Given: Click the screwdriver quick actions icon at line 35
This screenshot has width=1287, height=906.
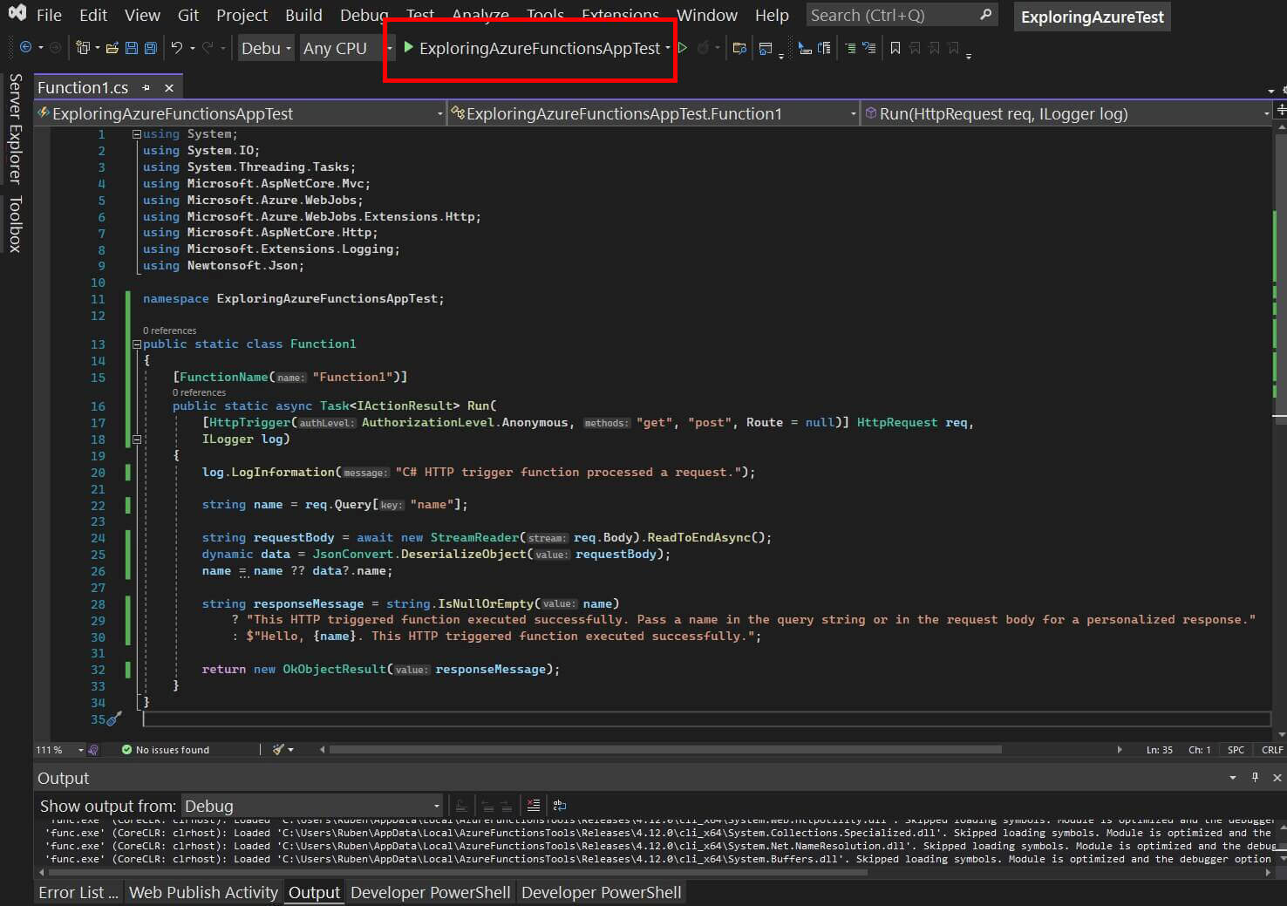Looking at the screenshot, I should [114, 719].
